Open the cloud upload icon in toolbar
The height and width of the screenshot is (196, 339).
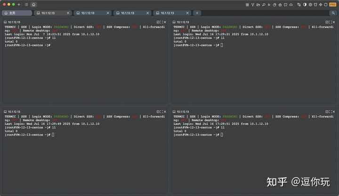[x=291, y=5]
